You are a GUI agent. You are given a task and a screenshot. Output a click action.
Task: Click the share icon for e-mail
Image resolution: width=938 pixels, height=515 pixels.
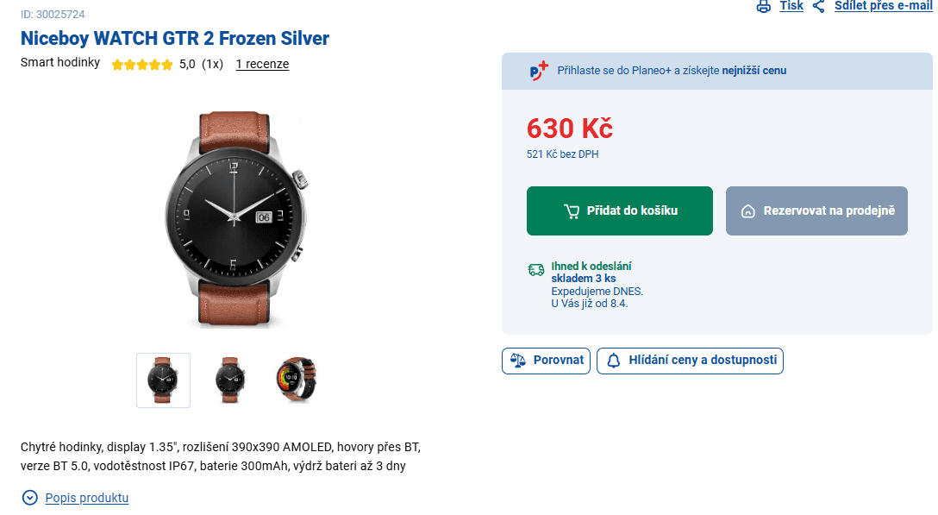point(818,7)
